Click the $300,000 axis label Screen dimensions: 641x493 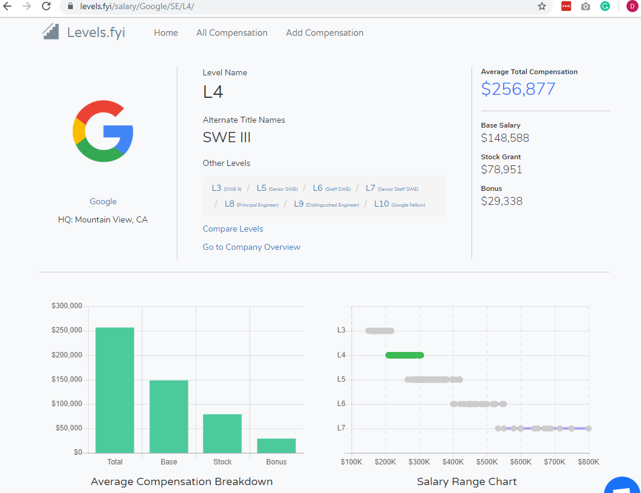[x=67, y=306]
